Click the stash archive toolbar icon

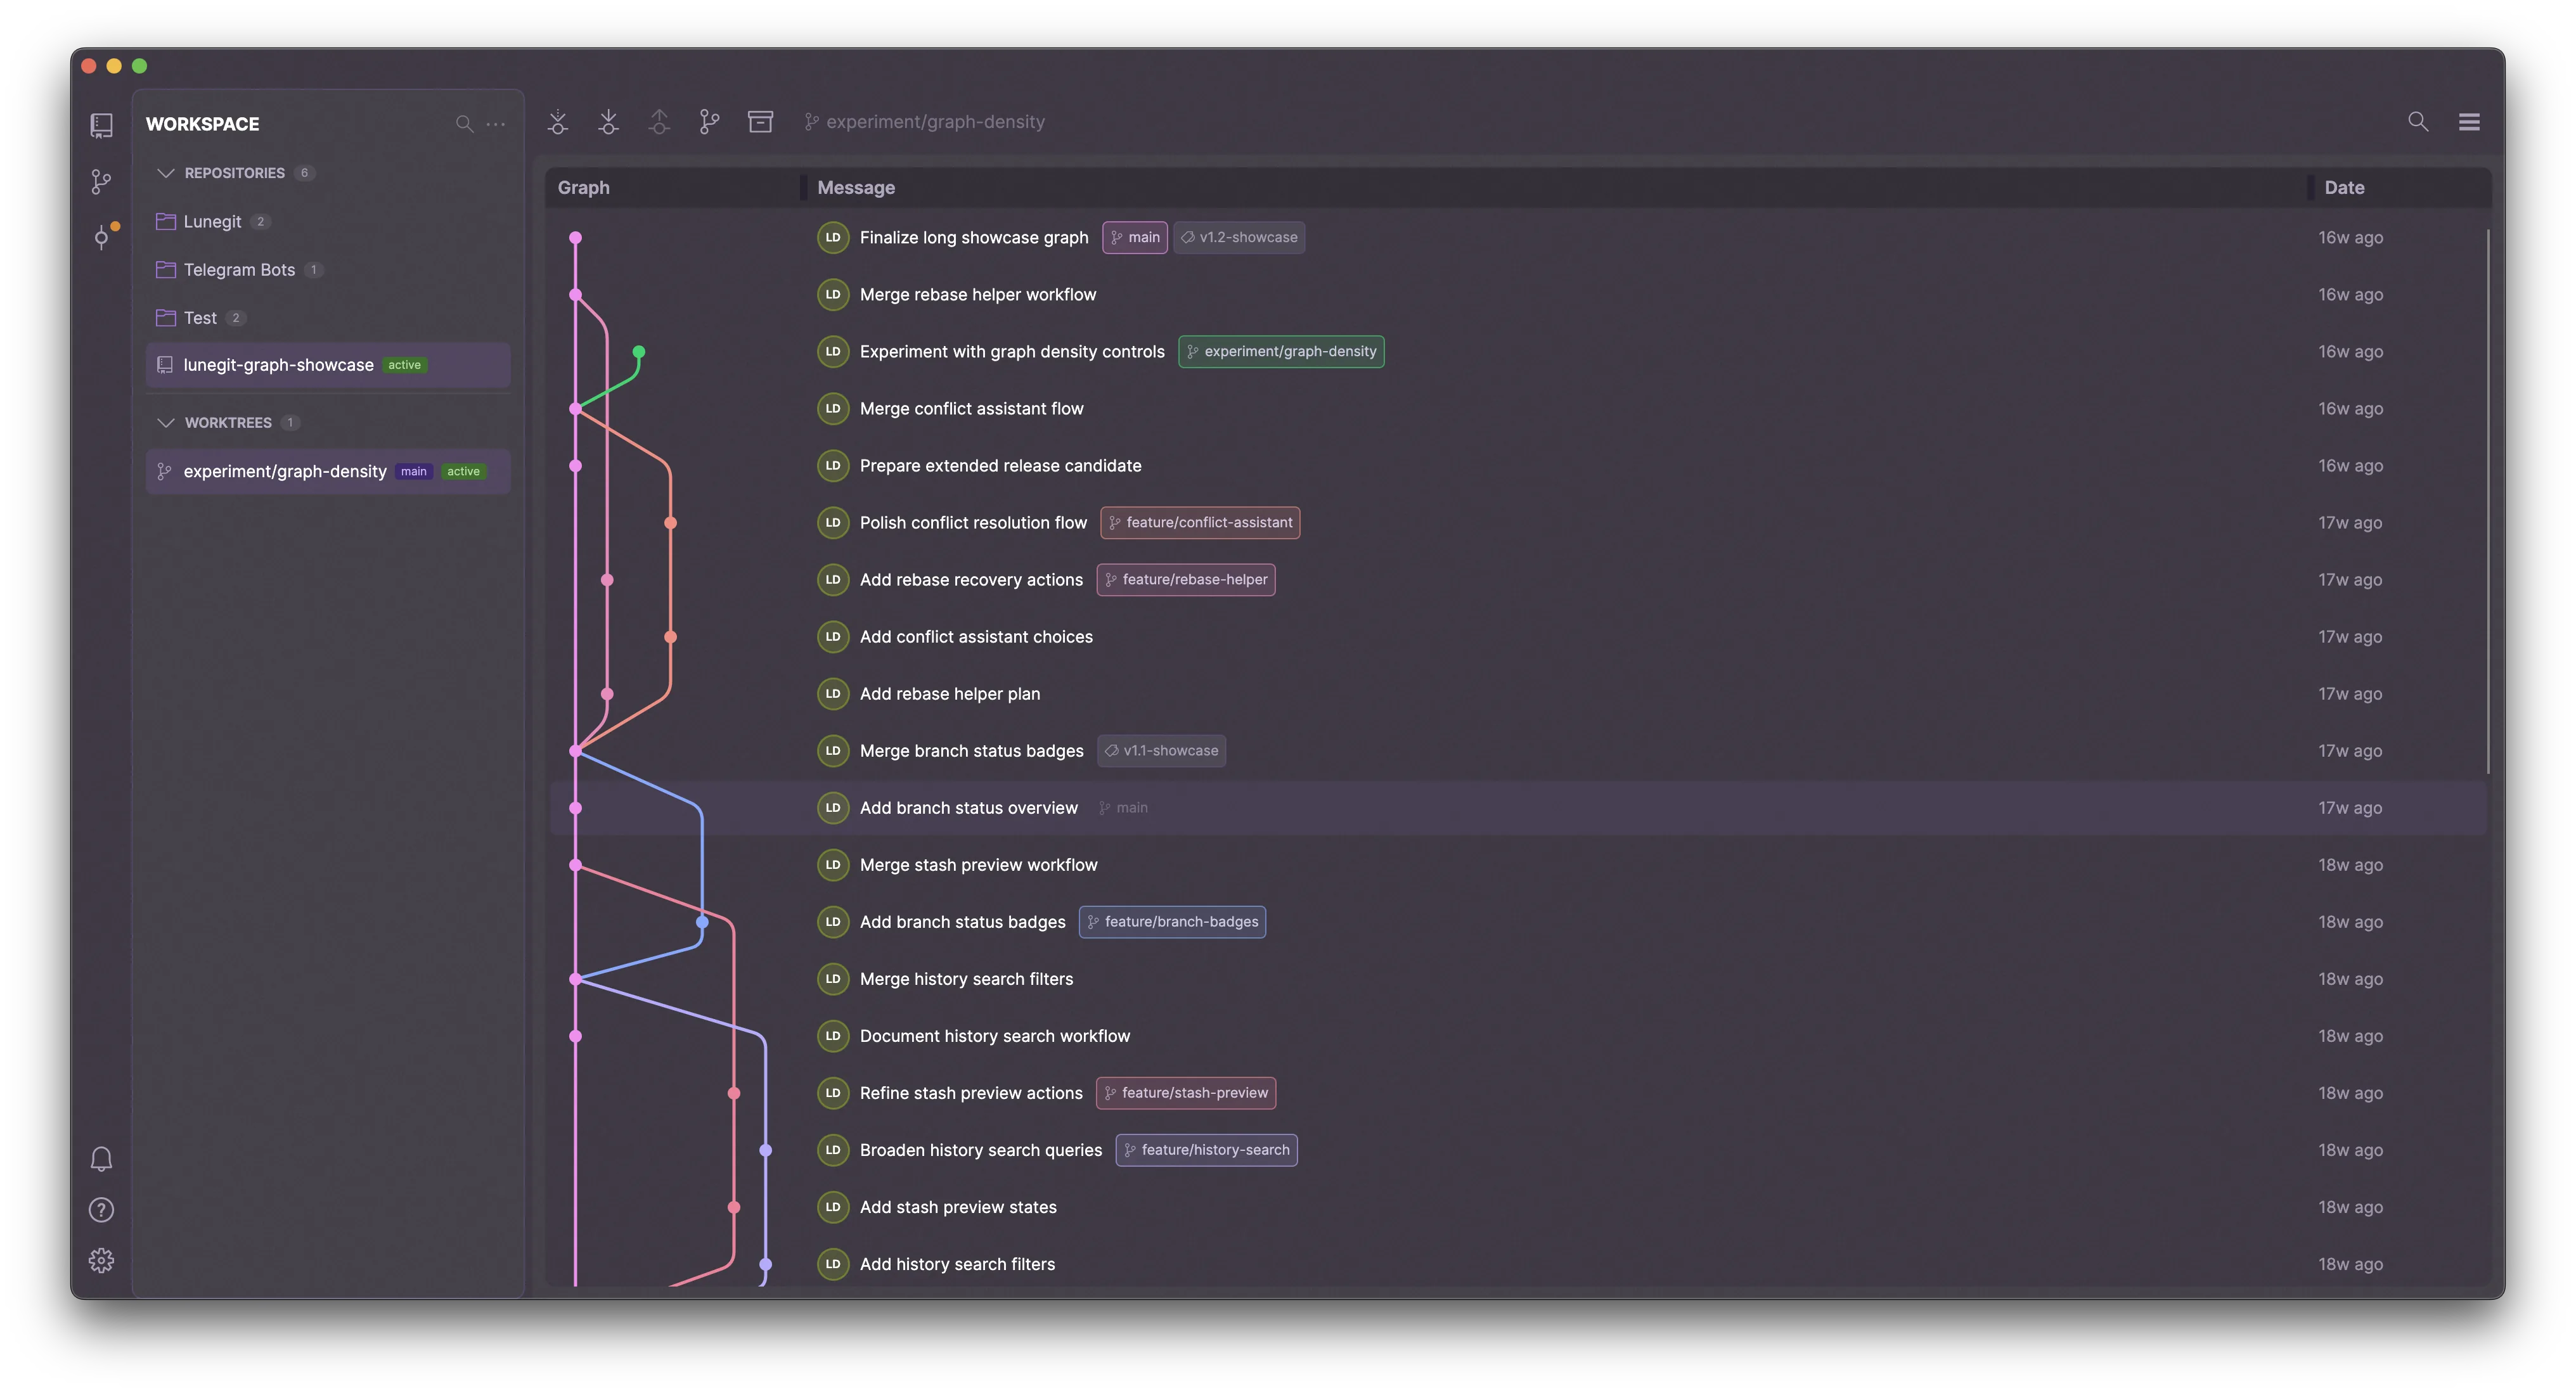760,122
